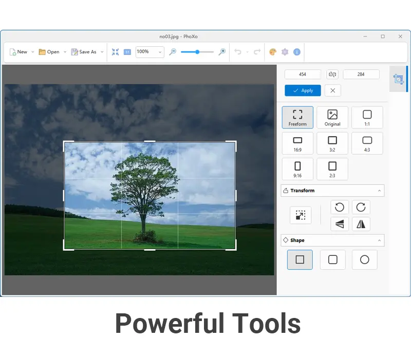The height and width of the screenshot is (357, 411).
Task: Click the Apply button
Action: click(303, 90)
